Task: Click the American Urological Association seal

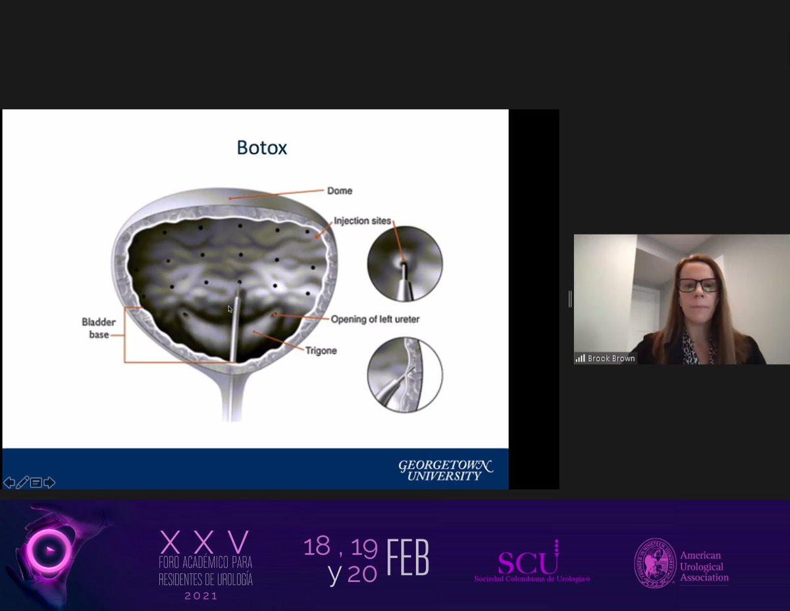Action: (655, 563)
